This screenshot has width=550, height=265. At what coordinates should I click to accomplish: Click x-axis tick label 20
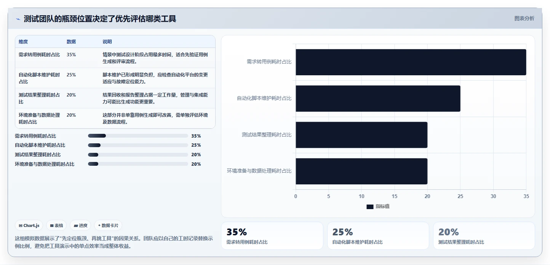(427, 196)
